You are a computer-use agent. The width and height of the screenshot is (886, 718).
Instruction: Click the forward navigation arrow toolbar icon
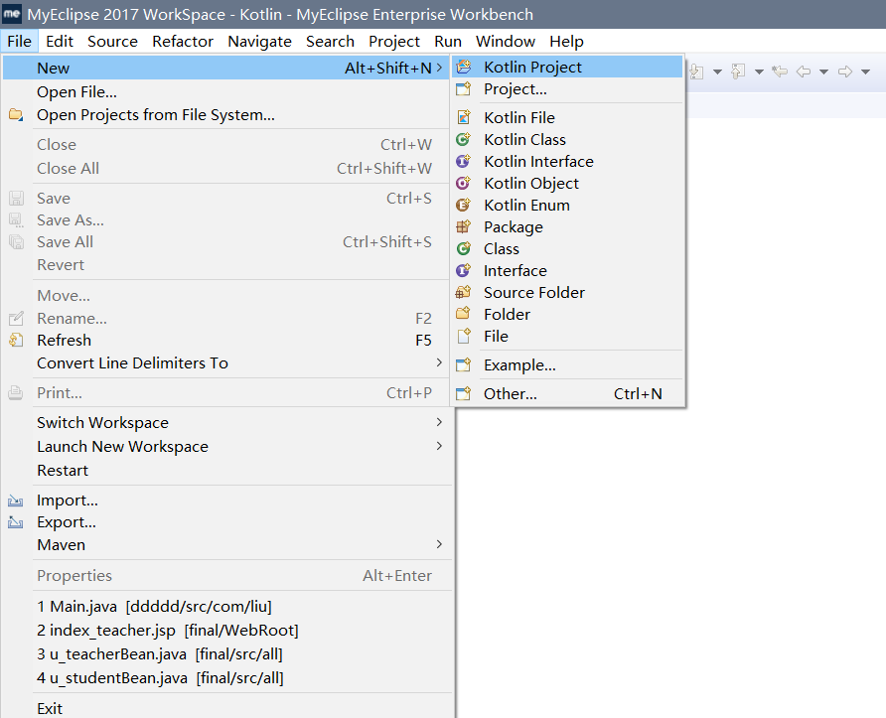click(845, 72)
